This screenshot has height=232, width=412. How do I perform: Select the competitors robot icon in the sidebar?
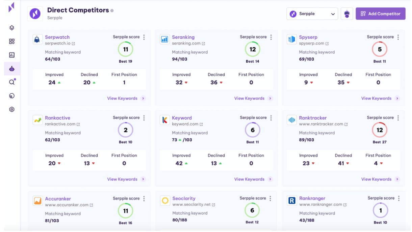coord(12,69)
